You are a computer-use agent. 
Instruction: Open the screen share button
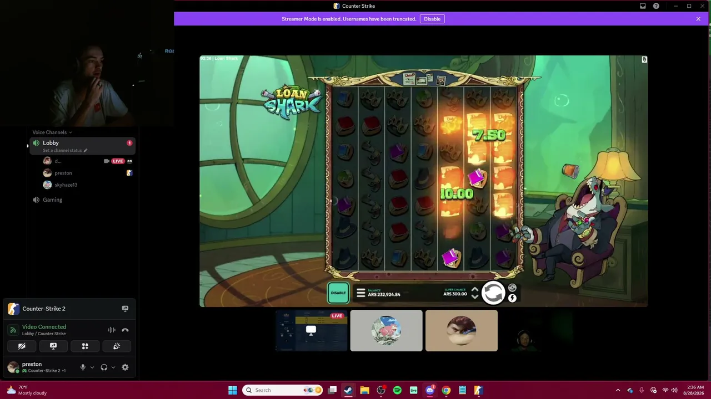coord(53,346)
